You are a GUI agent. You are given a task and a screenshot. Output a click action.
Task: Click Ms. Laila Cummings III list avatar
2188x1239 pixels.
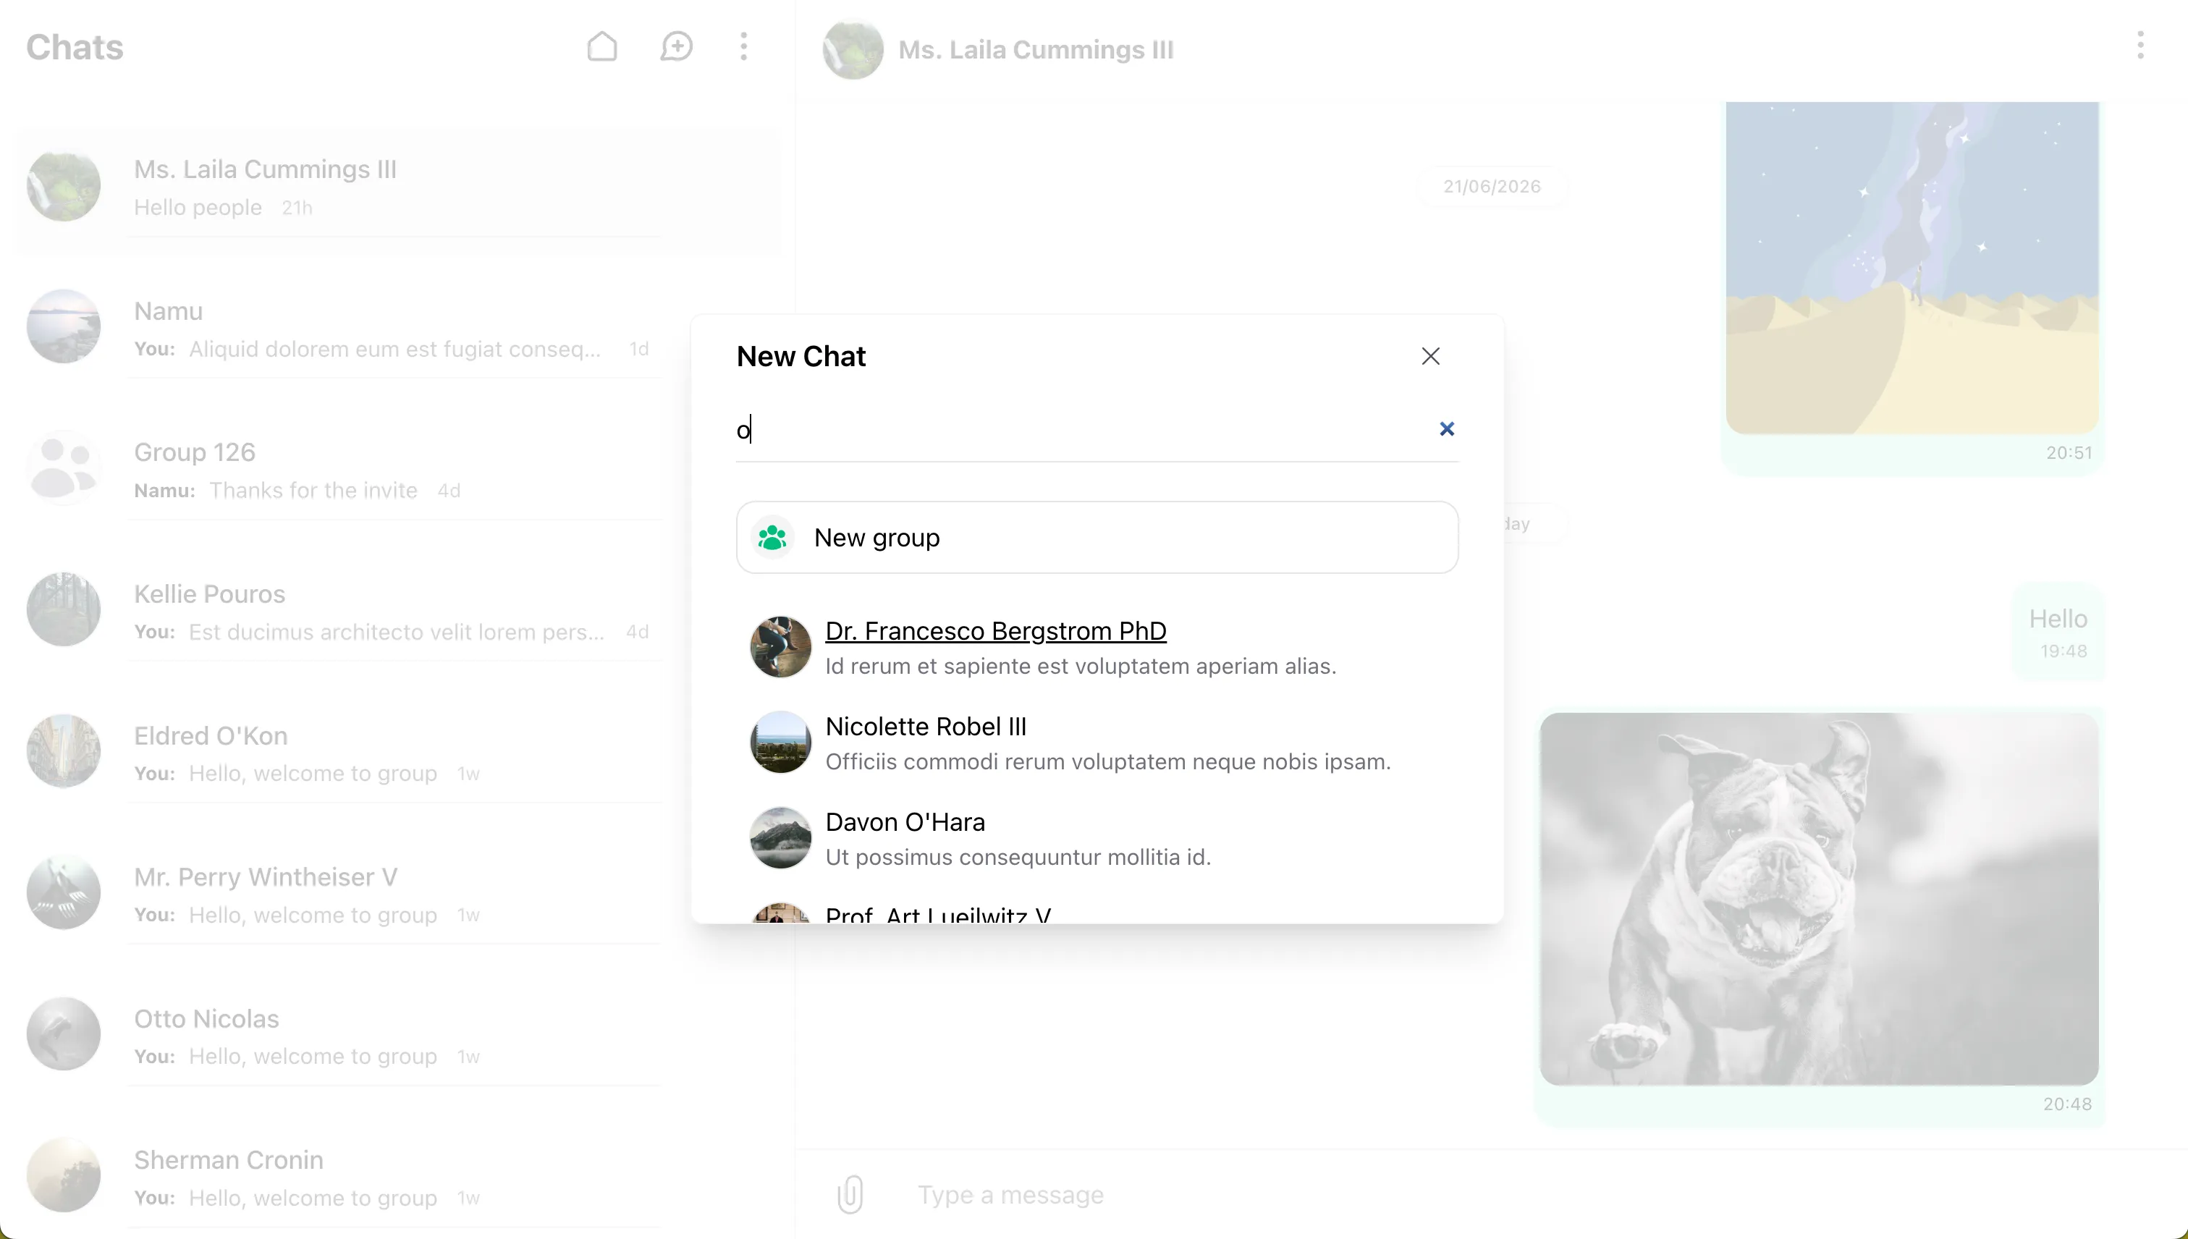pyautogui.click(x=64, y=185)
